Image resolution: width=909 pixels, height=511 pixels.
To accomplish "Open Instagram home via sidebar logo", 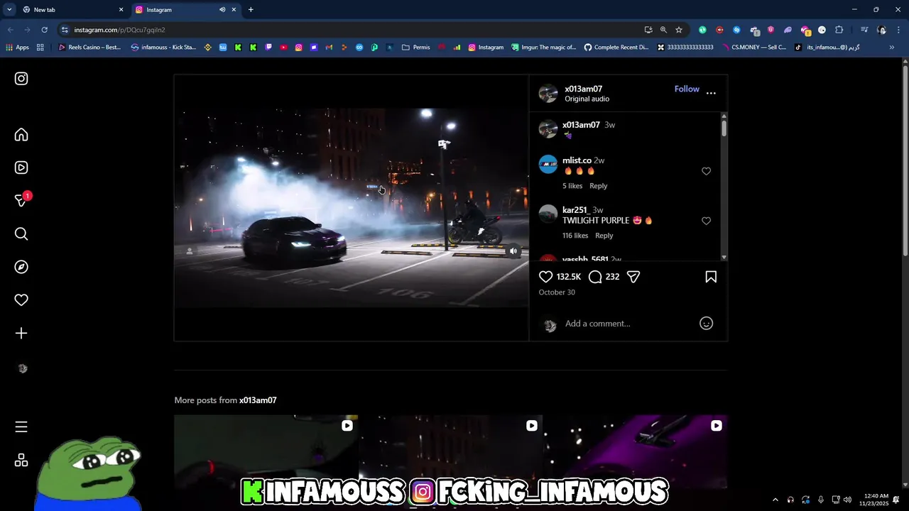I will [x=21, y=79].
